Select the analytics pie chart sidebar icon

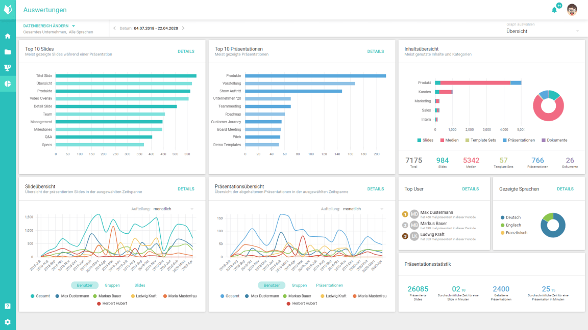(x=8, y=84)
